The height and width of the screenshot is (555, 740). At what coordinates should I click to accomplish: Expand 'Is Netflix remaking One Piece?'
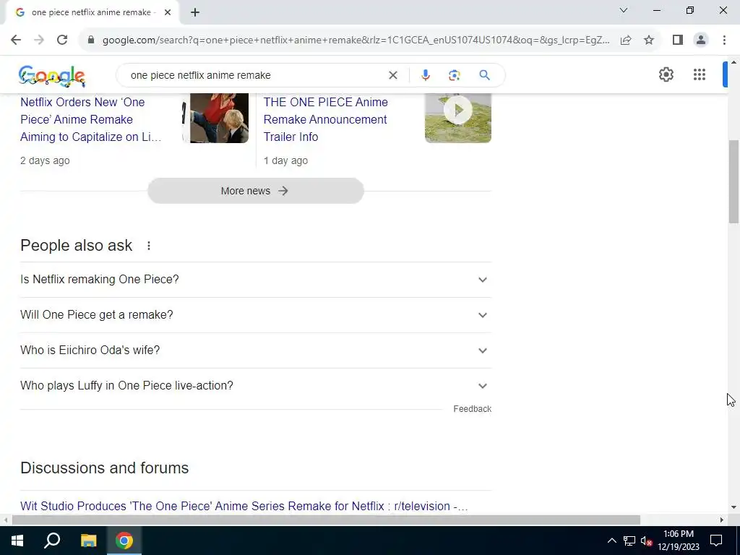pos(255,280)
